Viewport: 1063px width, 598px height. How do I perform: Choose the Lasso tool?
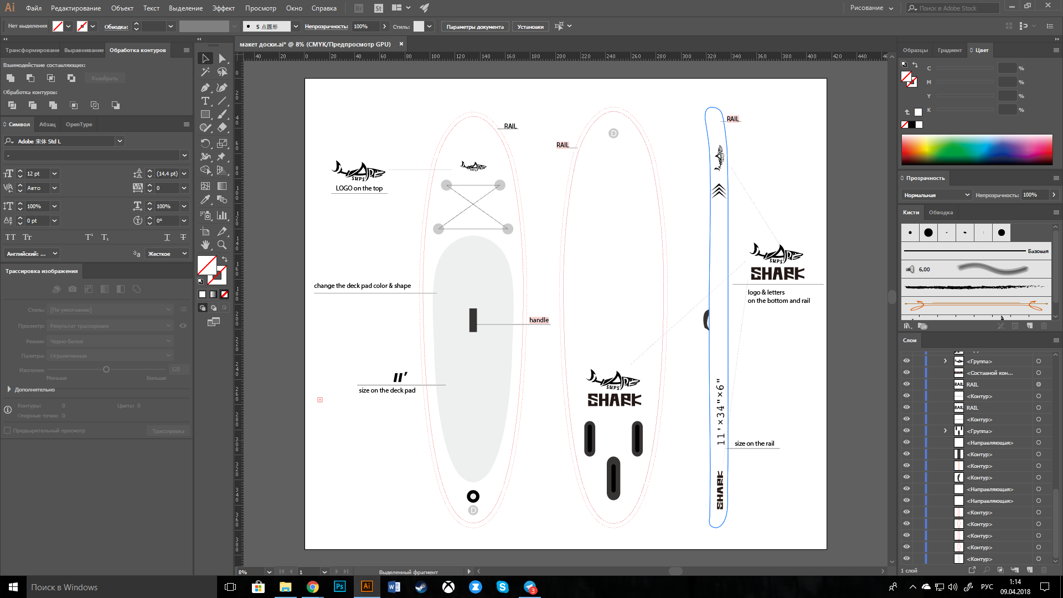[x=222, y=72]
